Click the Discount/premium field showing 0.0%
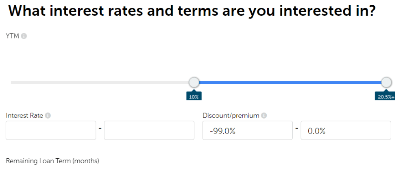The image size is (416, 183). [x=346, y=130]
